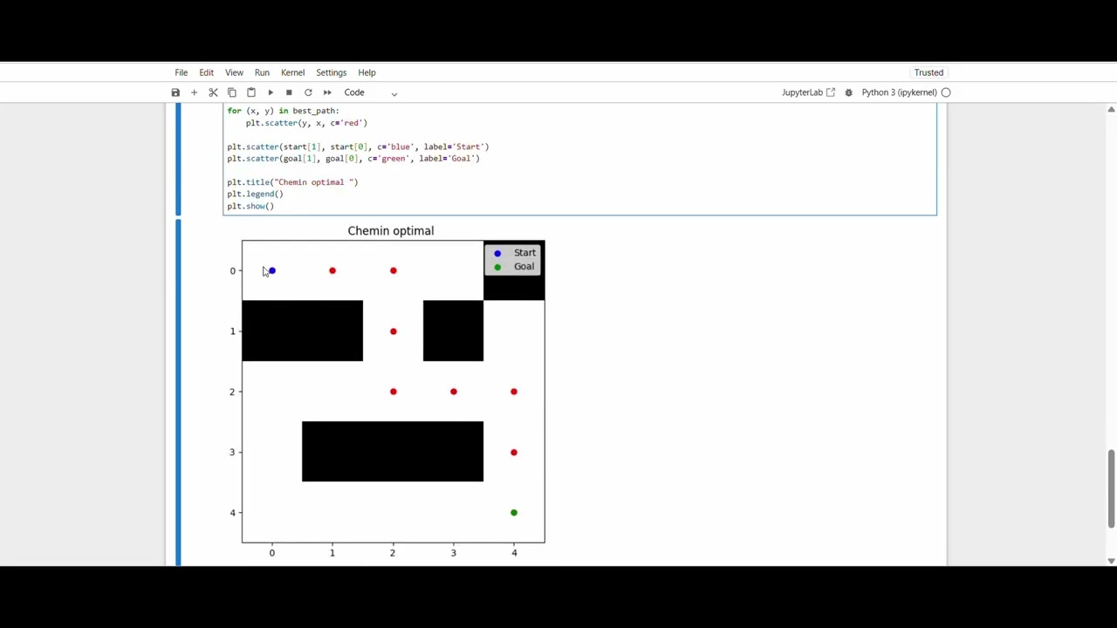Click the blue Start point on plot
Screen dimensions: 1117x628
[x=271, y=270]
